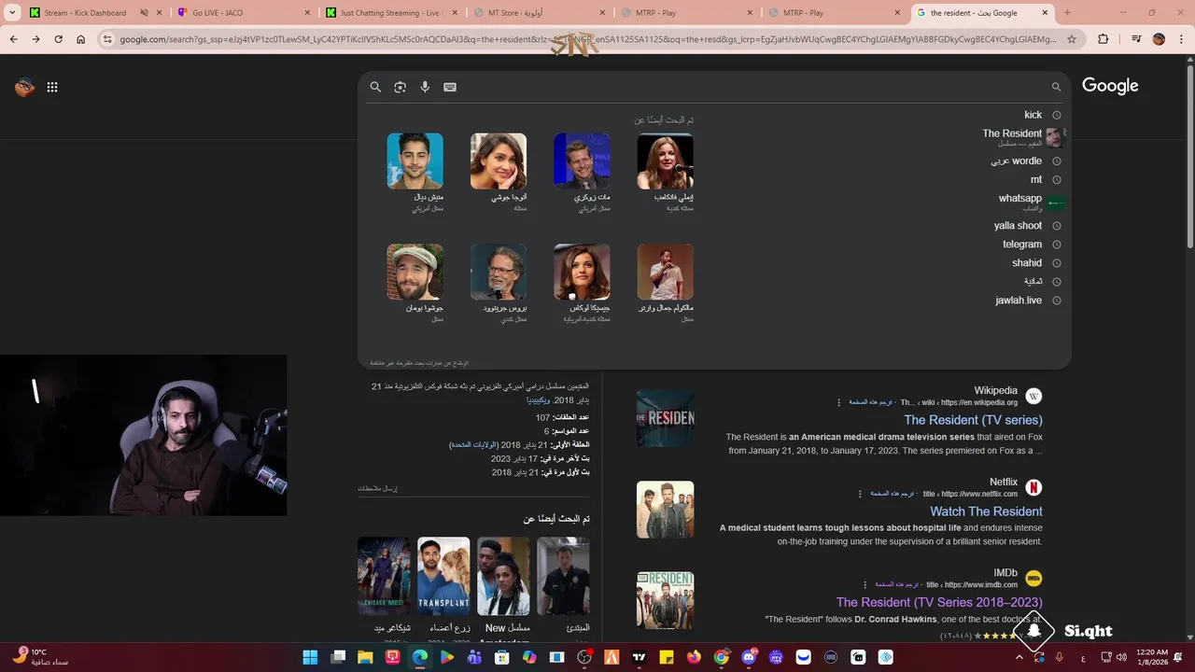1195x672 pixels.
Task: View site information icon in address bar
Action: pyautogui.click(x=107, y=39)
